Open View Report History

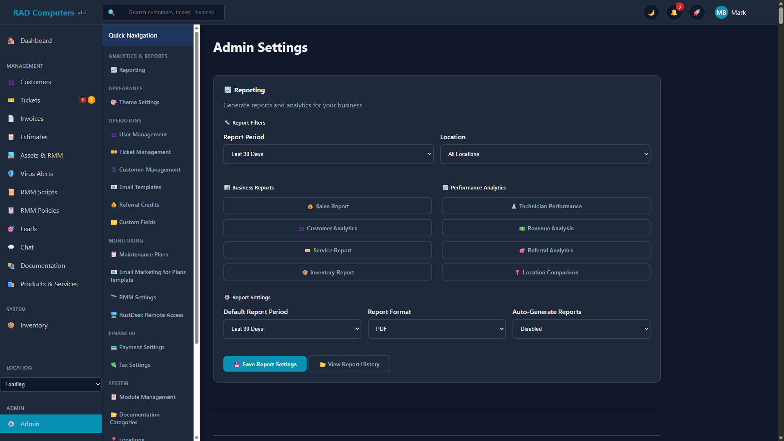(349, 364)
